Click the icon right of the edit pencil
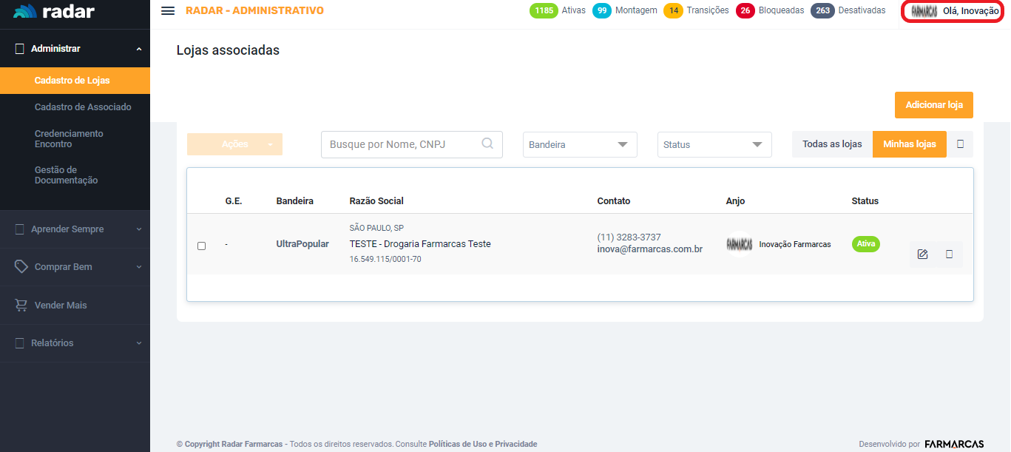Screen dimensions: 1011x452 pos(949,254)
